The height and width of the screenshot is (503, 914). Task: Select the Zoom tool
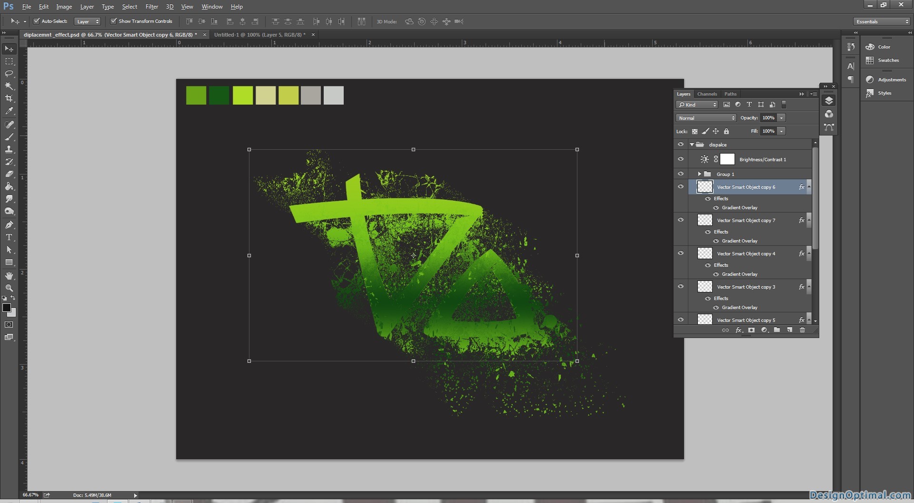pos(9,288)
